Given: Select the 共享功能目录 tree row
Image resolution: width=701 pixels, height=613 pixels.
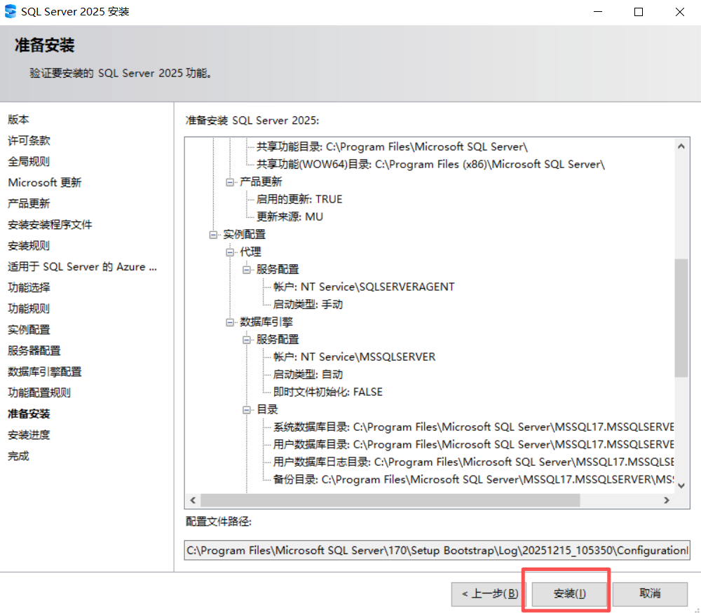Looking at the screenshot, I should pyautogui.click(x=392, y=146).
